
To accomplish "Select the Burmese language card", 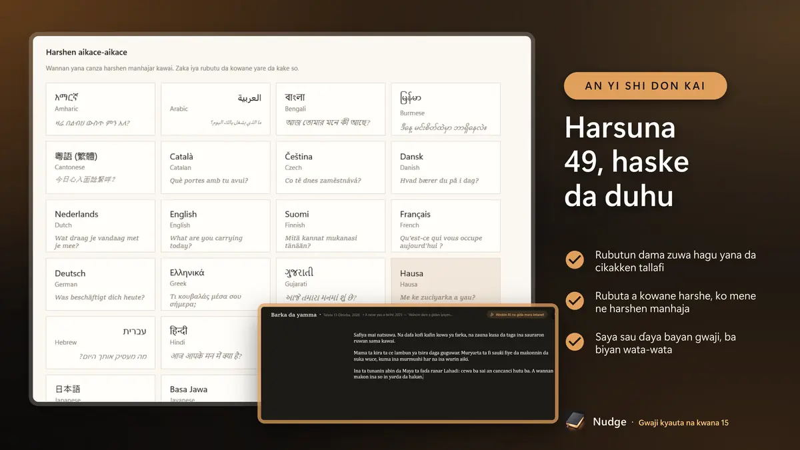I will [445, 109].
